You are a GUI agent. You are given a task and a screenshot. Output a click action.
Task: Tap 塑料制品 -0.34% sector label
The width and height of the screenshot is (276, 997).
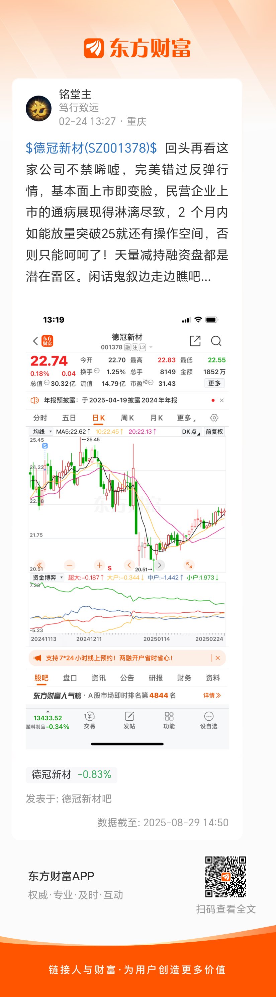point(48,727)
